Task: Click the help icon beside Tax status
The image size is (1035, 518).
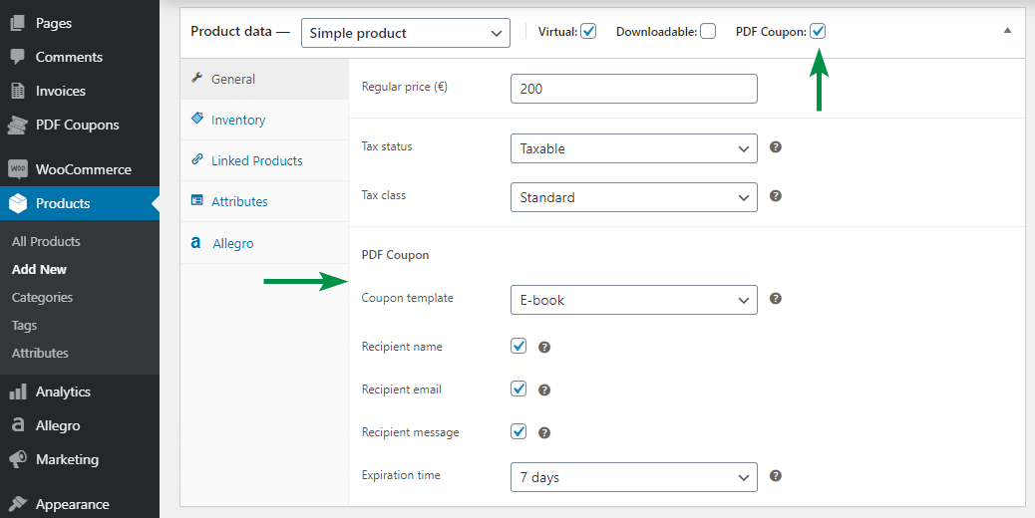Action: 776,147
